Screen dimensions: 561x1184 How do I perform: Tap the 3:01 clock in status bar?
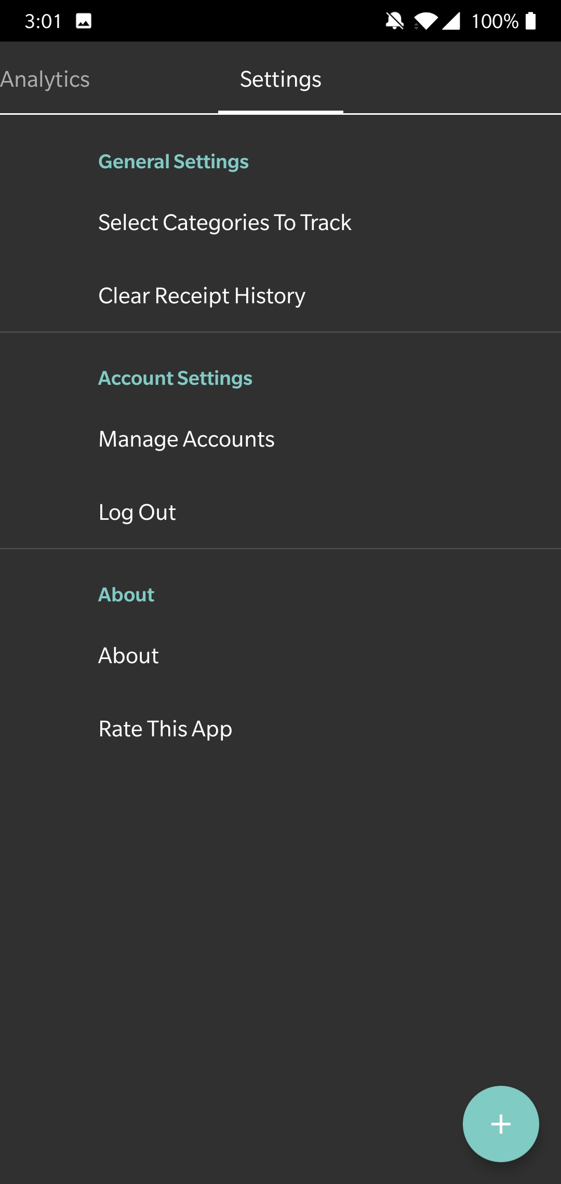(43, 21)
